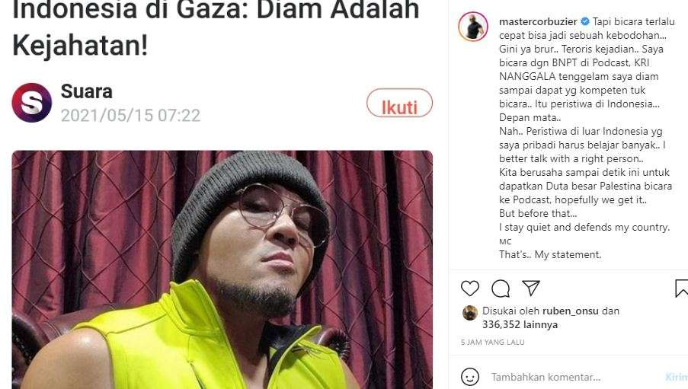Follow Suara with the Ikuti button
Screen dimensions: 688x389
pyautogui.click(x=399, y=104)
